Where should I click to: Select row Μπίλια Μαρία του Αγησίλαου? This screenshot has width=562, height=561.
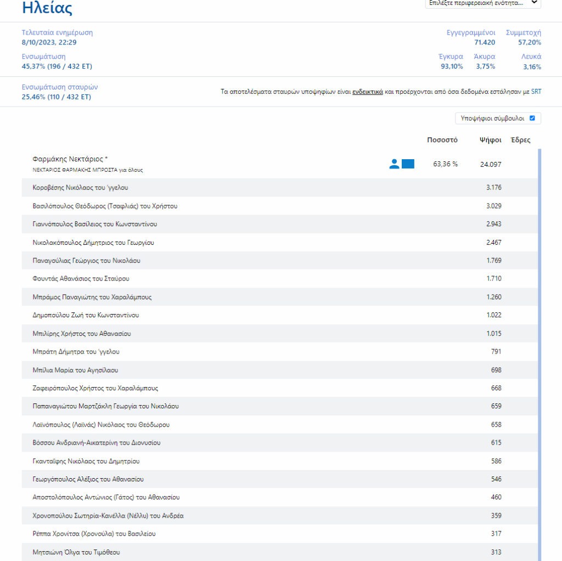279,370
